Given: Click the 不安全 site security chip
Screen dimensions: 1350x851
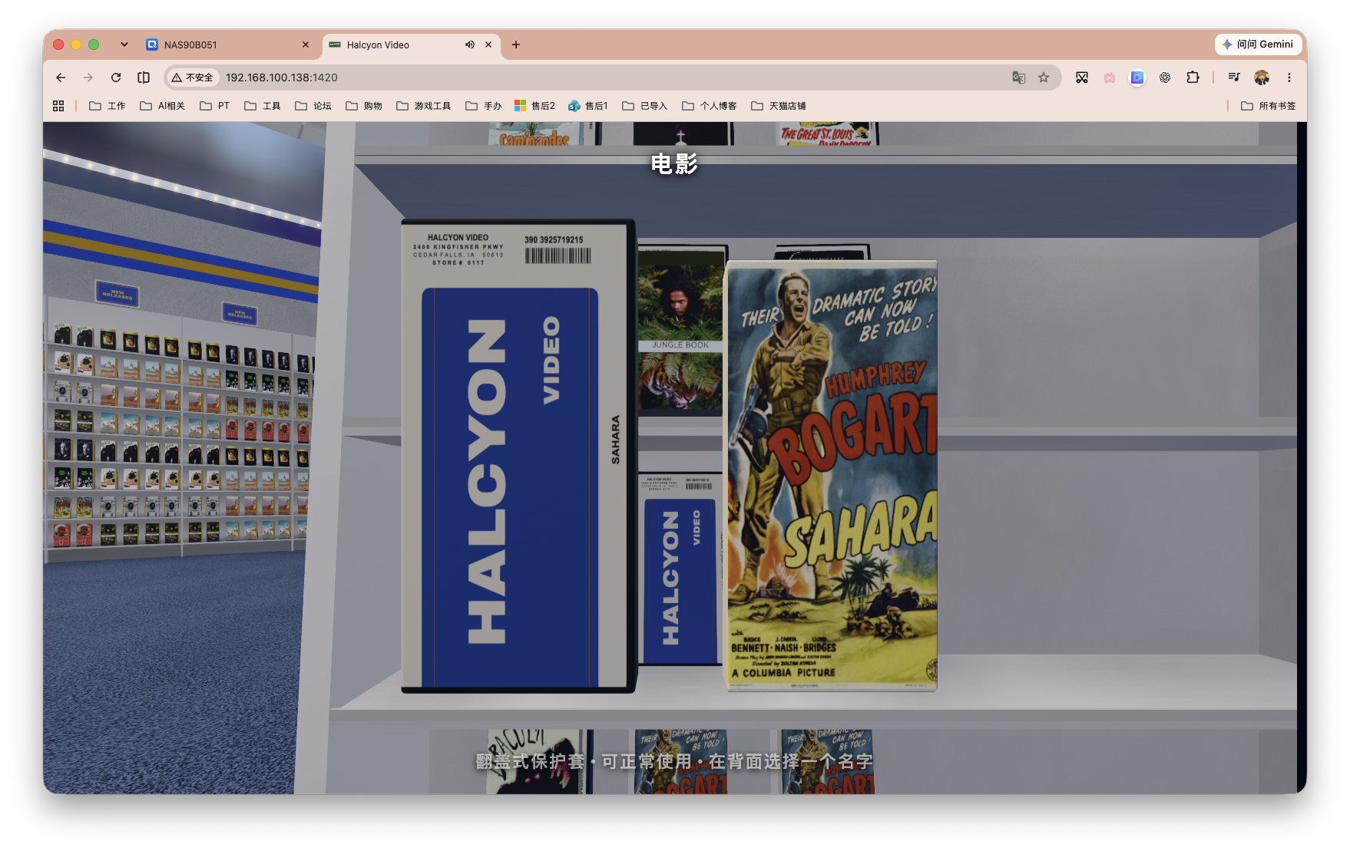Looking at the screenshot, I should click(193, 78).
